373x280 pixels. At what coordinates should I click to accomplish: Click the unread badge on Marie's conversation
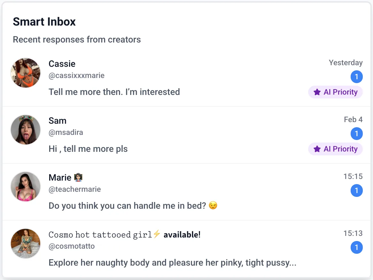click(357, 191)
